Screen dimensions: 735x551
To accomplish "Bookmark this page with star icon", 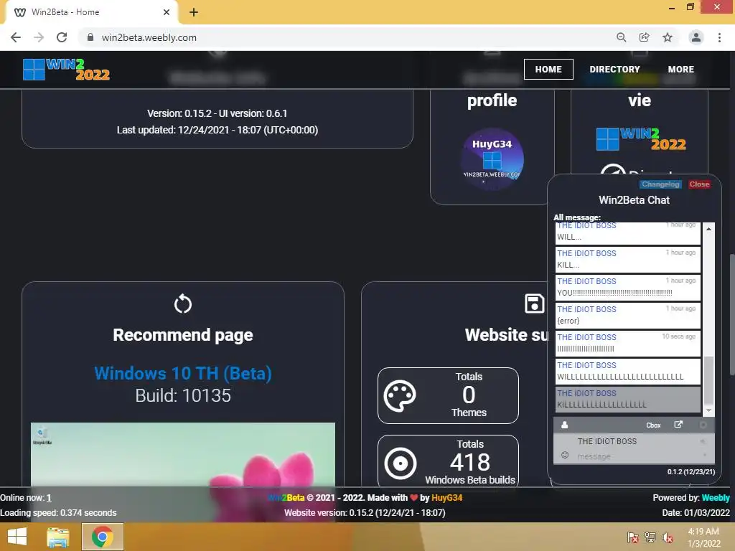I will [x=668, y=37].
